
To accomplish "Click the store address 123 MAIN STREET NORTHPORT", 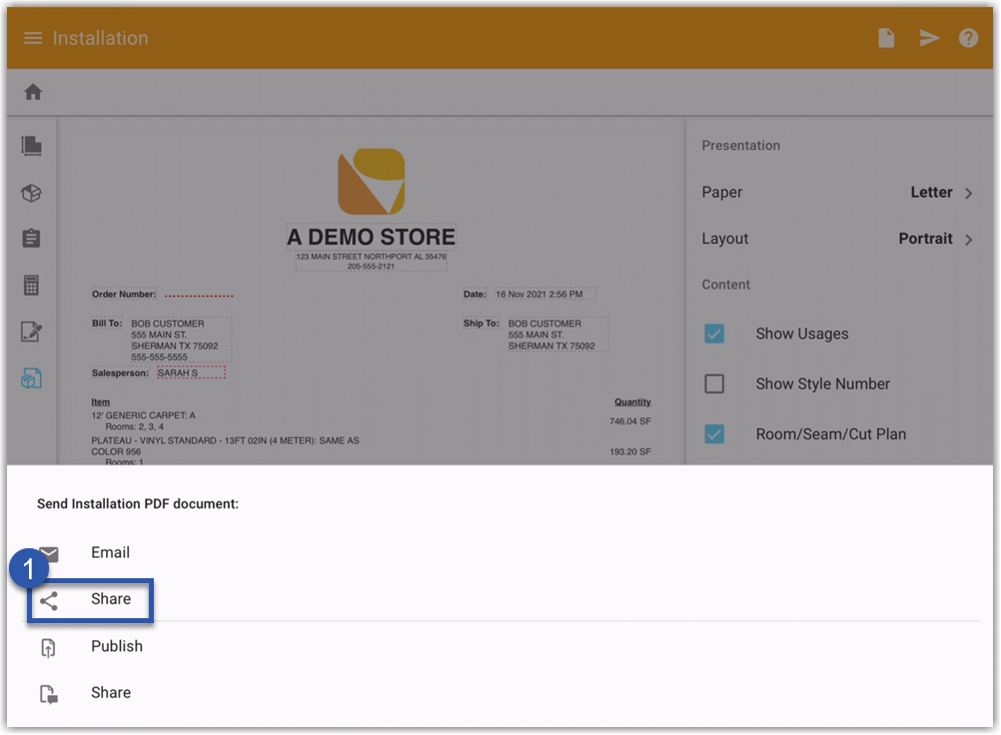I will tap(371, 257).
